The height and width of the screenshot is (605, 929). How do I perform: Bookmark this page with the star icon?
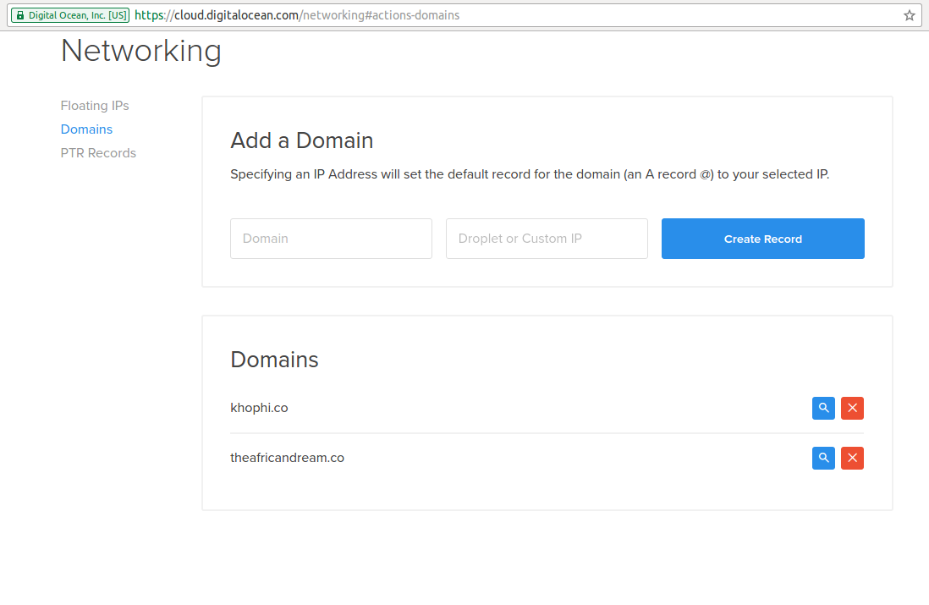coord(910,15)
